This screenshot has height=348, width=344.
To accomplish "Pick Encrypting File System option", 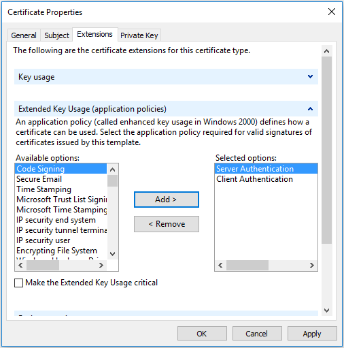I will pos(61,251).
